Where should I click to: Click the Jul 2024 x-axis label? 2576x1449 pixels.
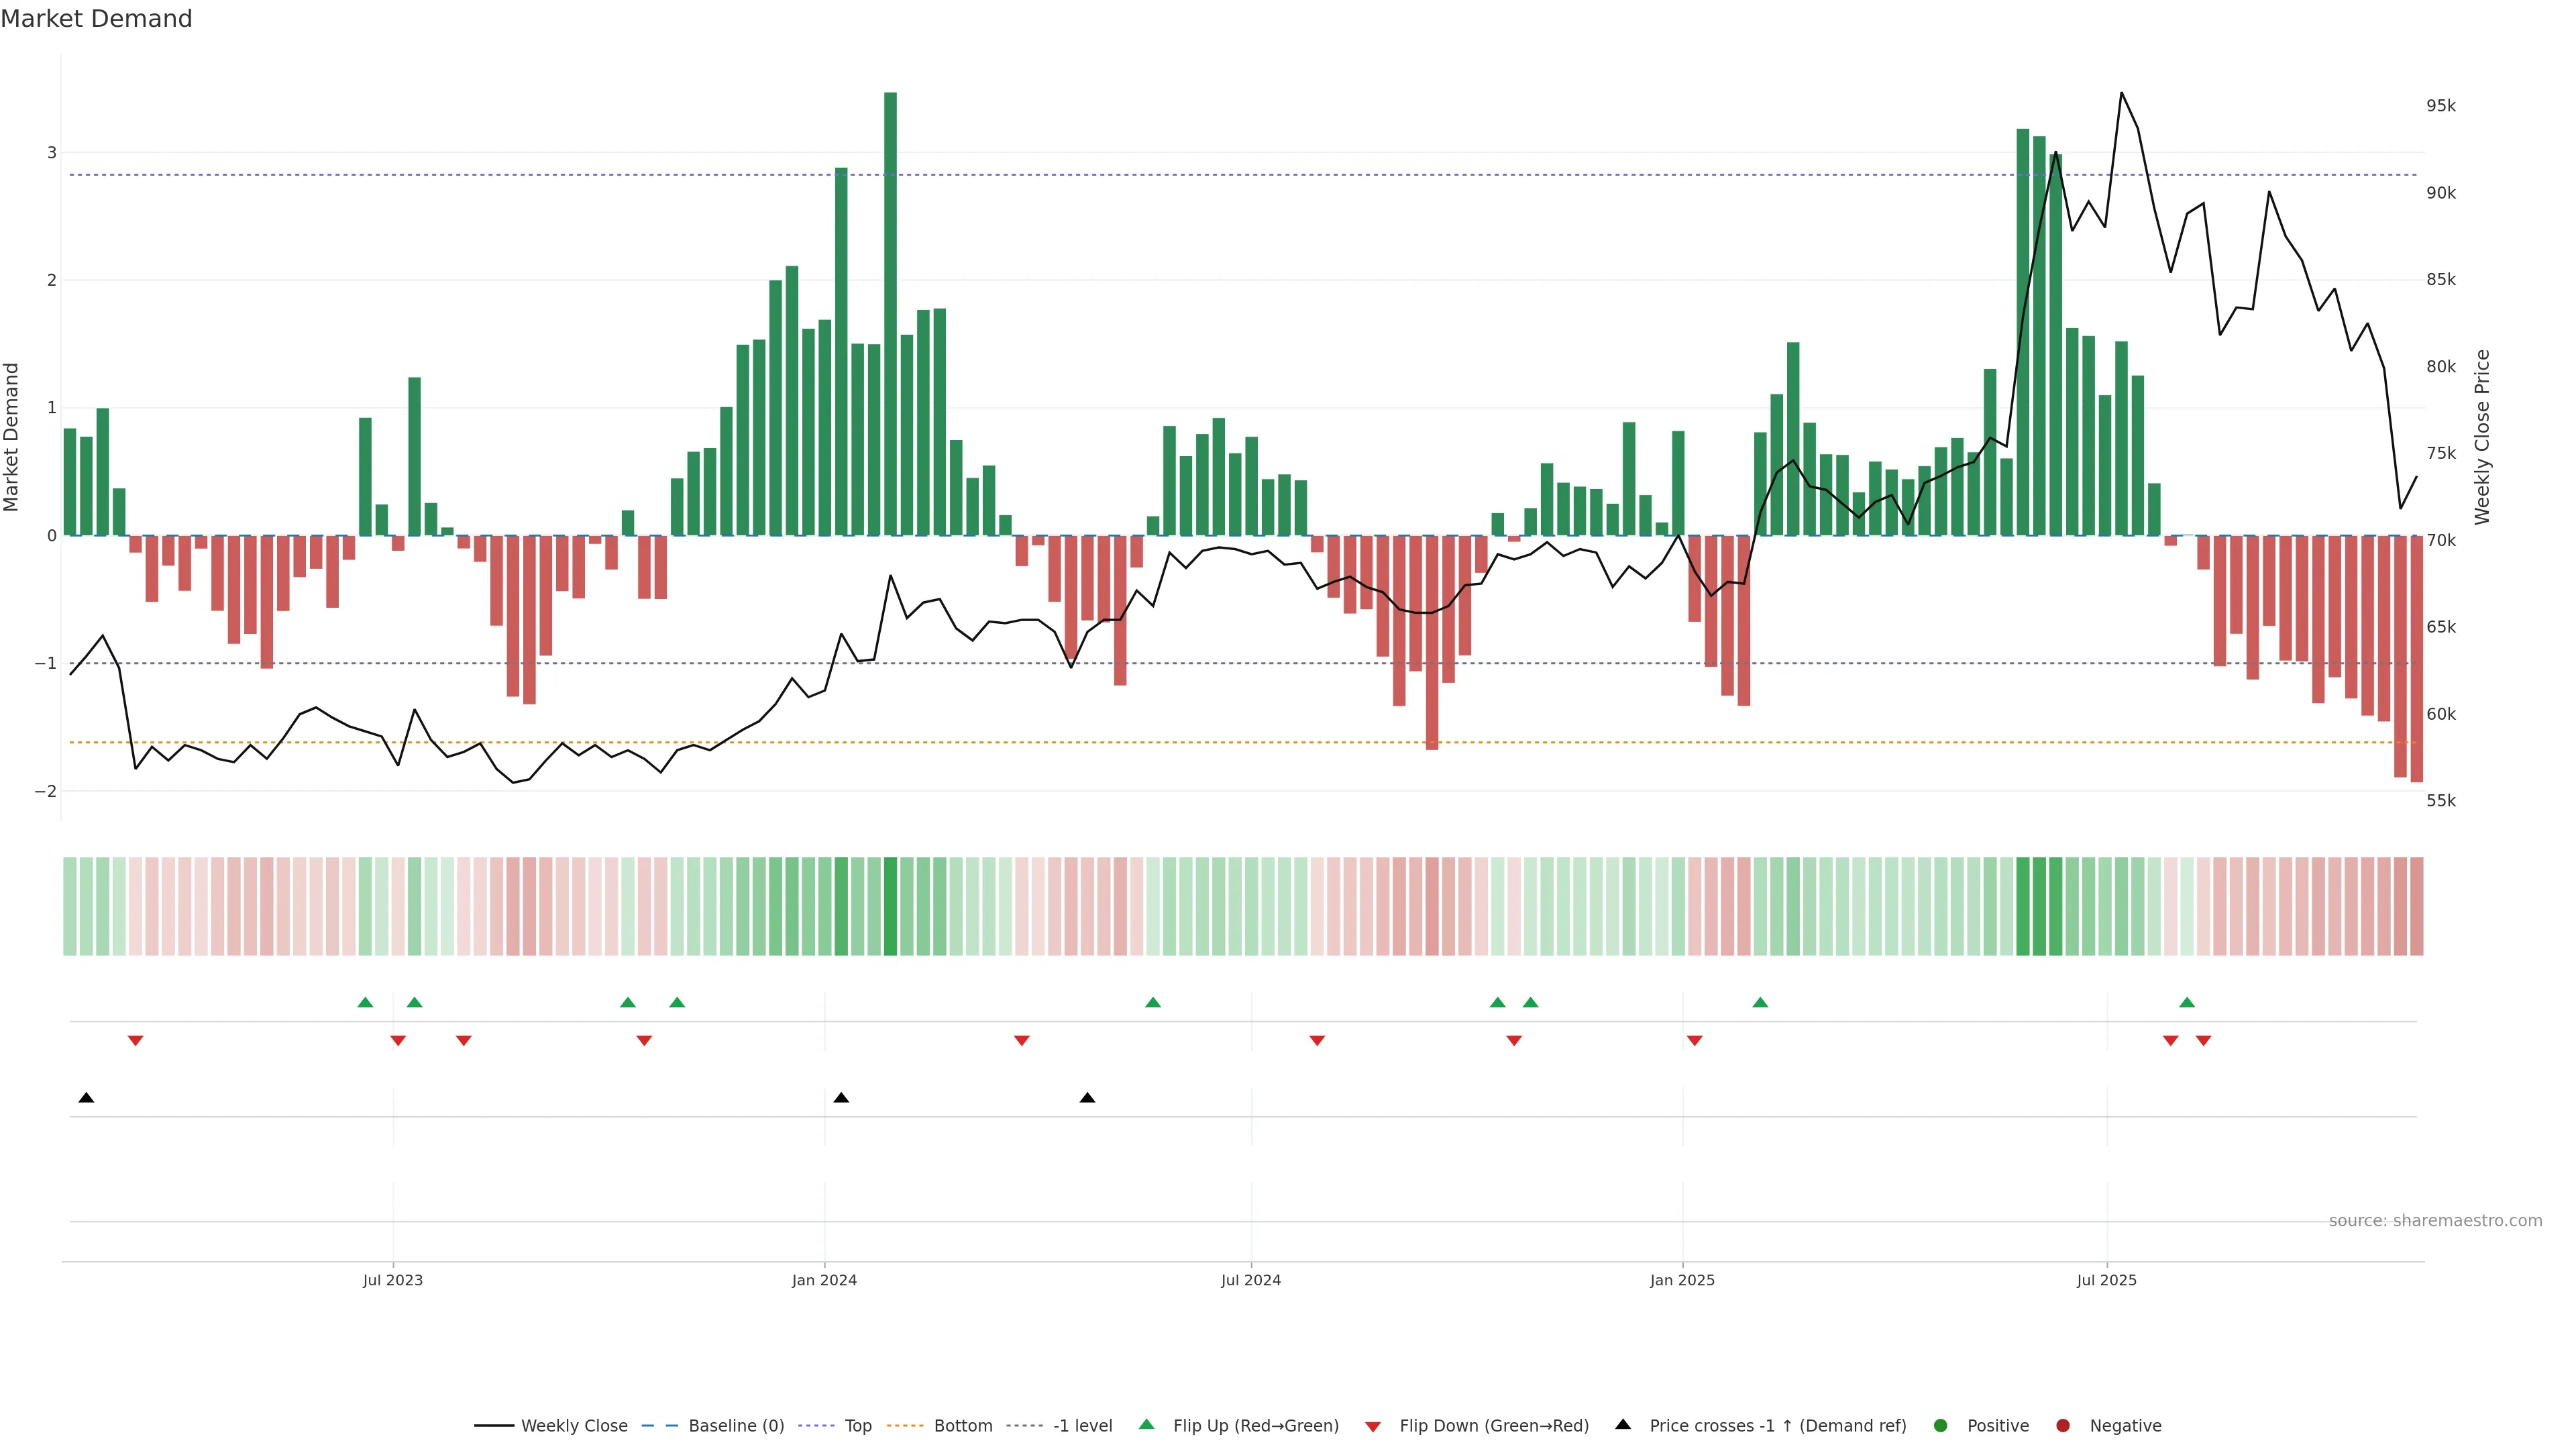click(1250, 1280)
